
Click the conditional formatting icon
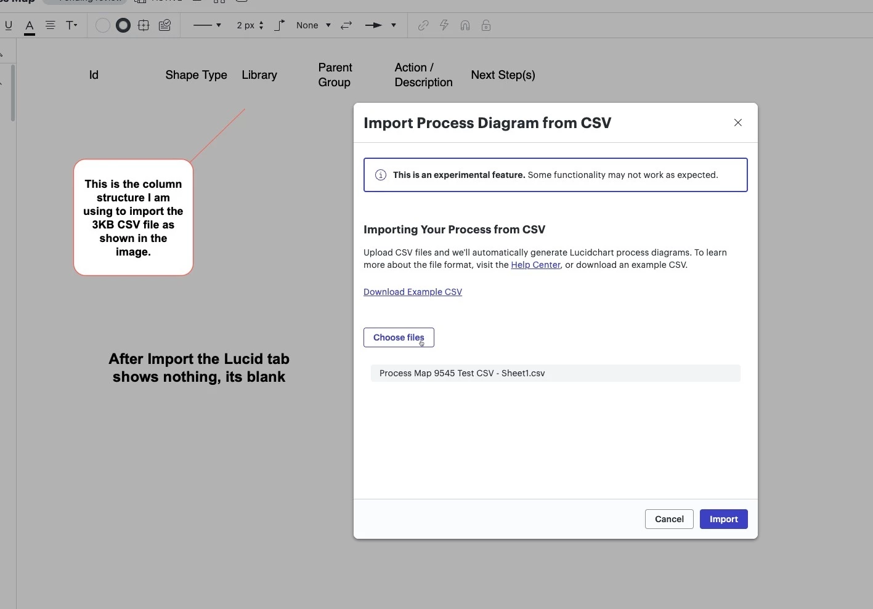pyautogui.click(x=164, y=25)
